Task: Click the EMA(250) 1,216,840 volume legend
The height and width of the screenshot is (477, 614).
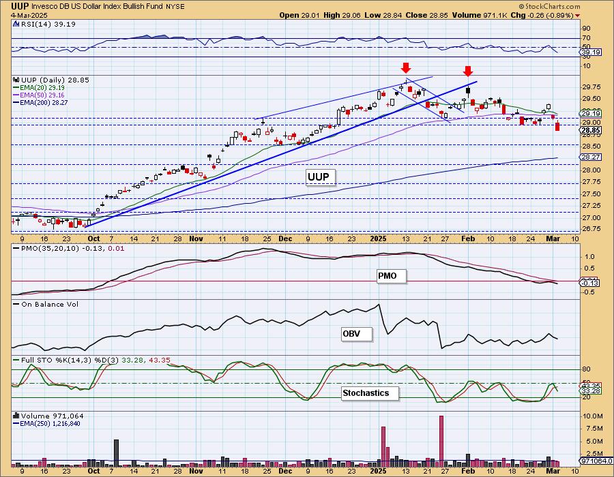Action: [x=46, y=423]
